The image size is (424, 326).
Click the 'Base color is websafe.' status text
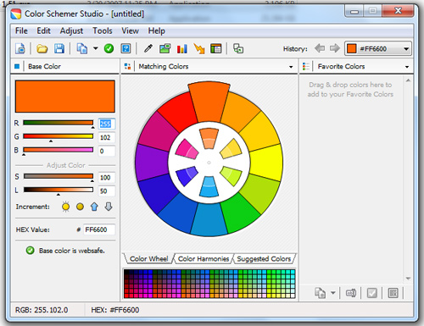click(x=72, y=251)
